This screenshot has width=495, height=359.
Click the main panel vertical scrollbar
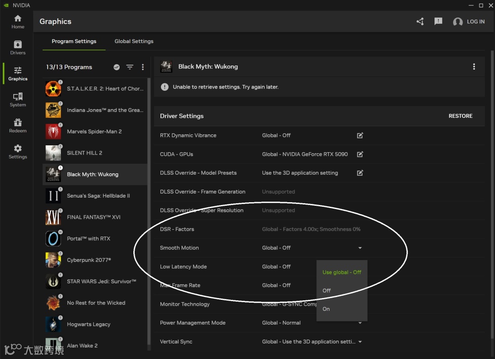coord(492,194)
